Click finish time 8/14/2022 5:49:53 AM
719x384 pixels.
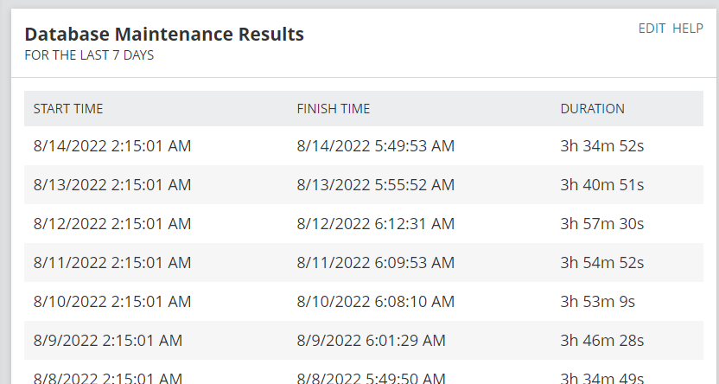(376, 146)
